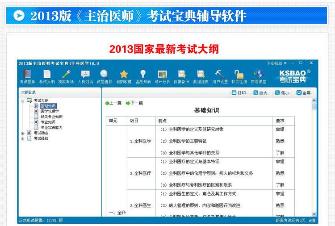
Task: Click the 细目 column header
Action: 141,121
